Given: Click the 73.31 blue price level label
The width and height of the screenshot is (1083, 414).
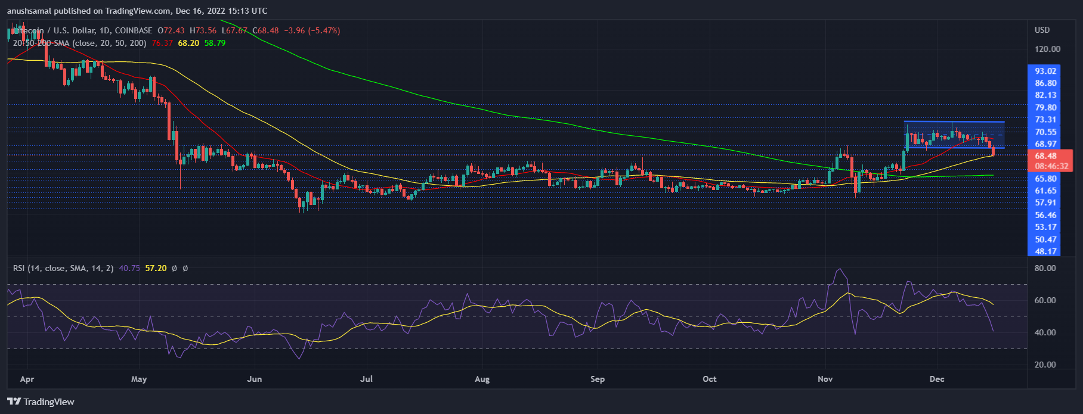Looking at the screenshot, I should click(x=1045, y=120).
